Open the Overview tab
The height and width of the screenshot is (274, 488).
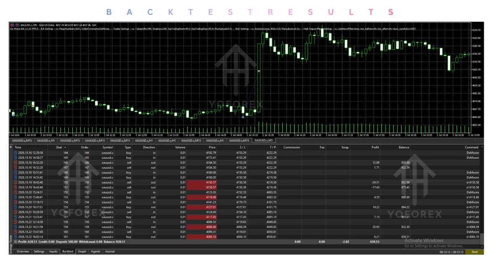[22, 252]
